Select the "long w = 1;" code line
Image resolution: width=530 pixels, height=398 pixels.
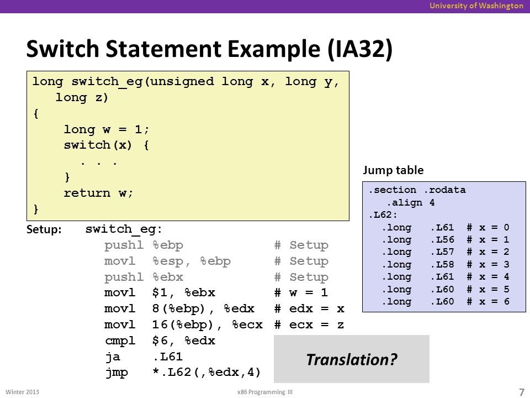107,129
